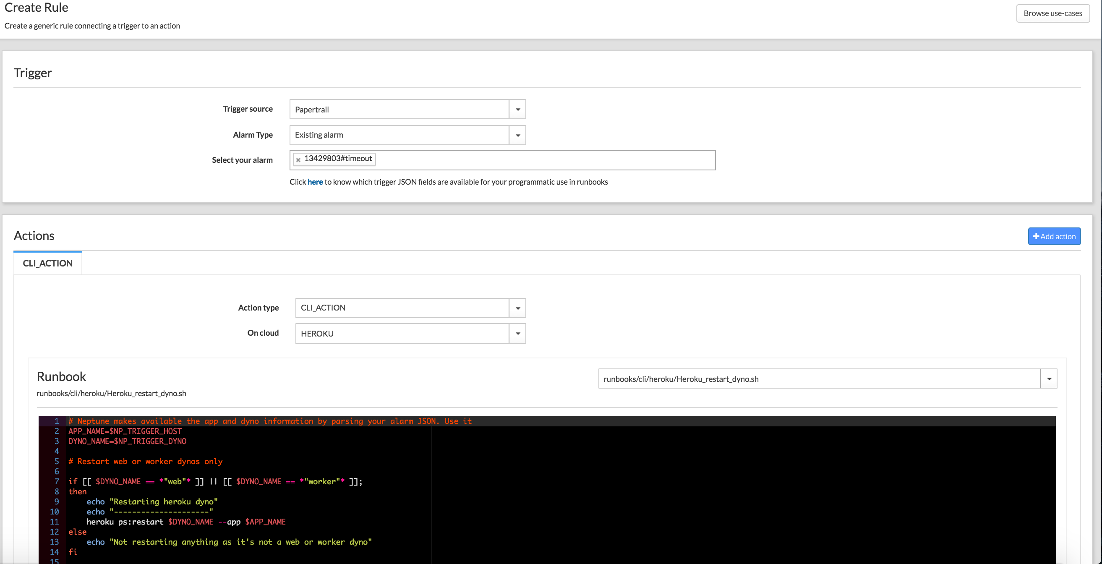
Task: Click the if [[ $DYNO_NAME condition line
Action: click(215, 481)
